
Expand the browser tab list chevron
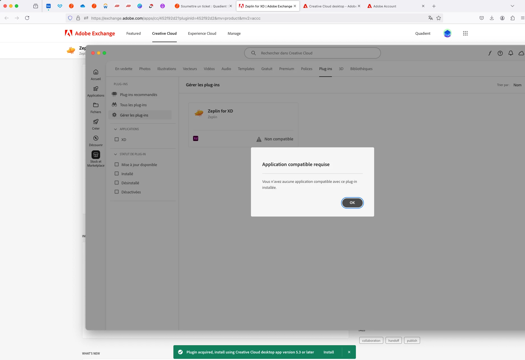pyautogui.click(x=512, y=6)
